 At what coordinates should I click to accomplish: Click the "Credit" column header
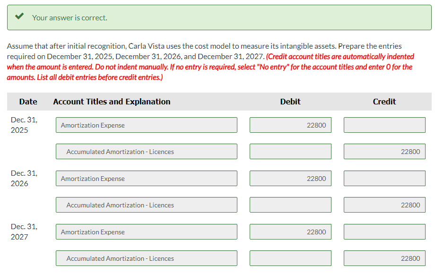[384, 102]
